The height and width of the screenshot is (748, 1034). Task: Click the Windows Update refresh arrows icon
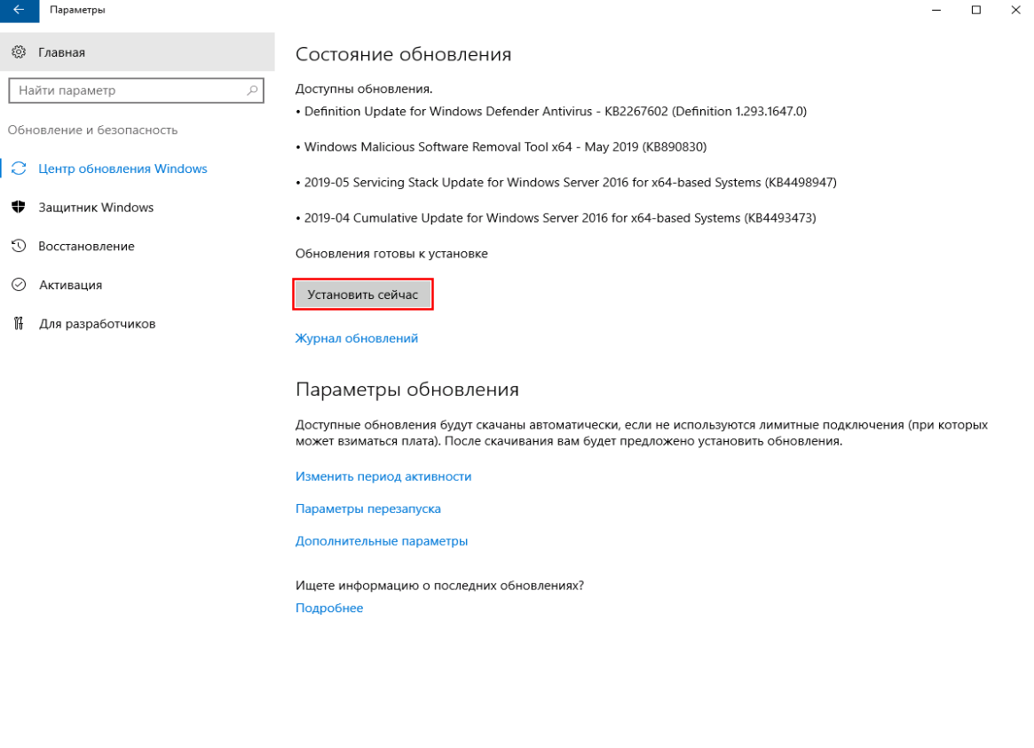19,169
